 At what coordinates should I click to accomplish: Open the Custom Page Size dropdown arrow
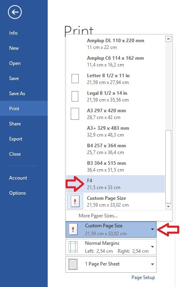pos(152,229)
